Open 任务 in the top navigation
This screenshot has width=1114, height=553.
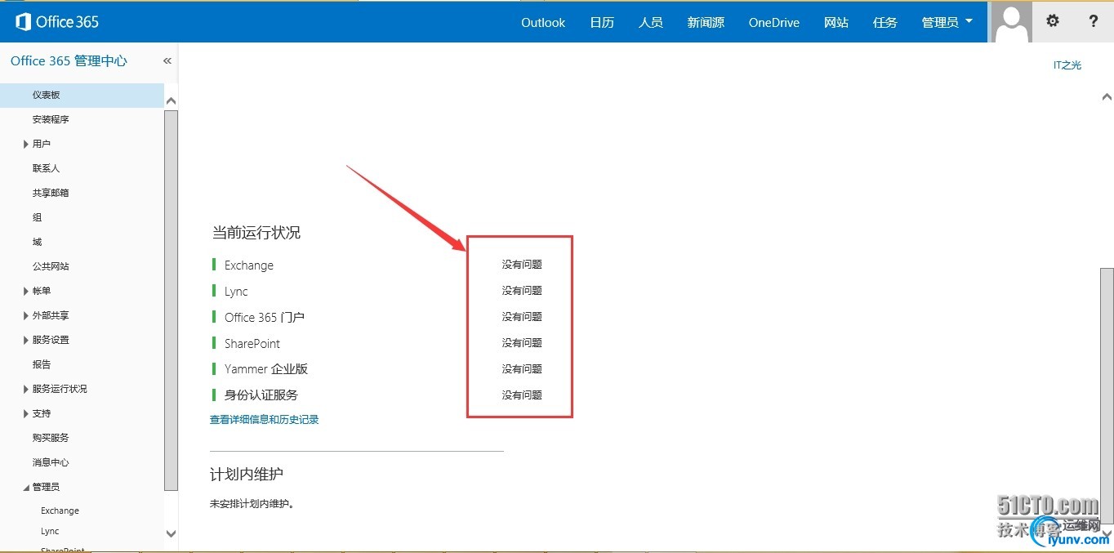click(x=885, y=22)
